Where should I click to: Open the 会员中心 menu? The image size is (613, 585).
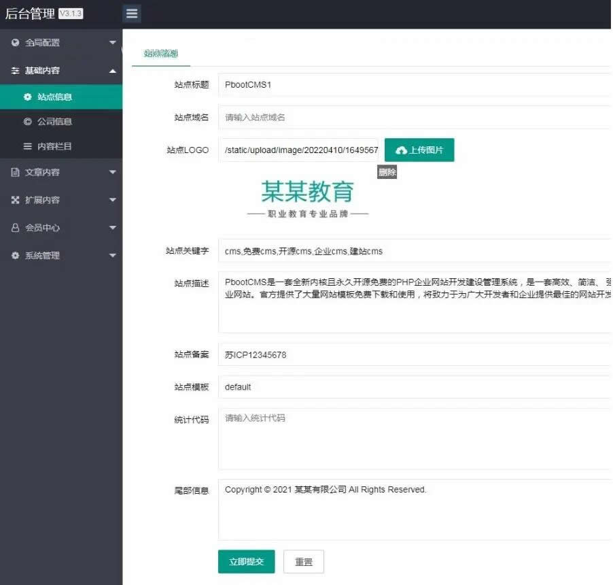point(61,228)
